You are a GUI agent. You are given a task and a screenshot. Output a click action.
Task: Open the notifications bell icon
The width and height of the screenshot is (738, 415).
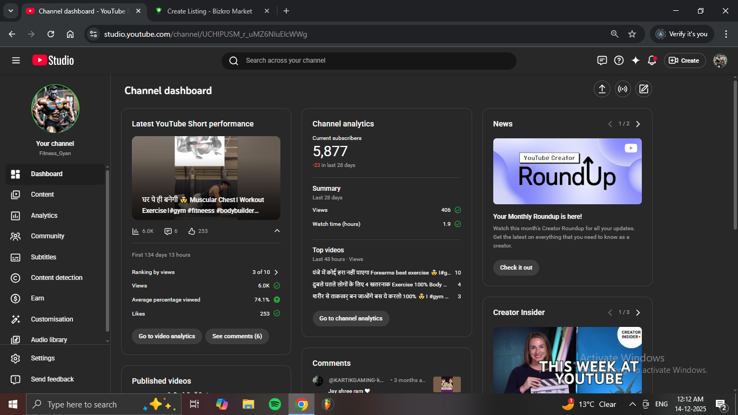point(652,61)
